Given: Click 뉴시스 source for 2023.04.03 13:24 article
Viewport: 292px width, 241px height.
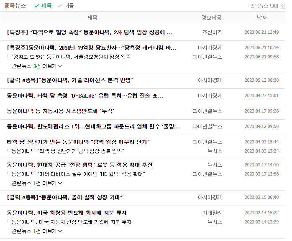Looking at the screenshot, I should (215, 151).
